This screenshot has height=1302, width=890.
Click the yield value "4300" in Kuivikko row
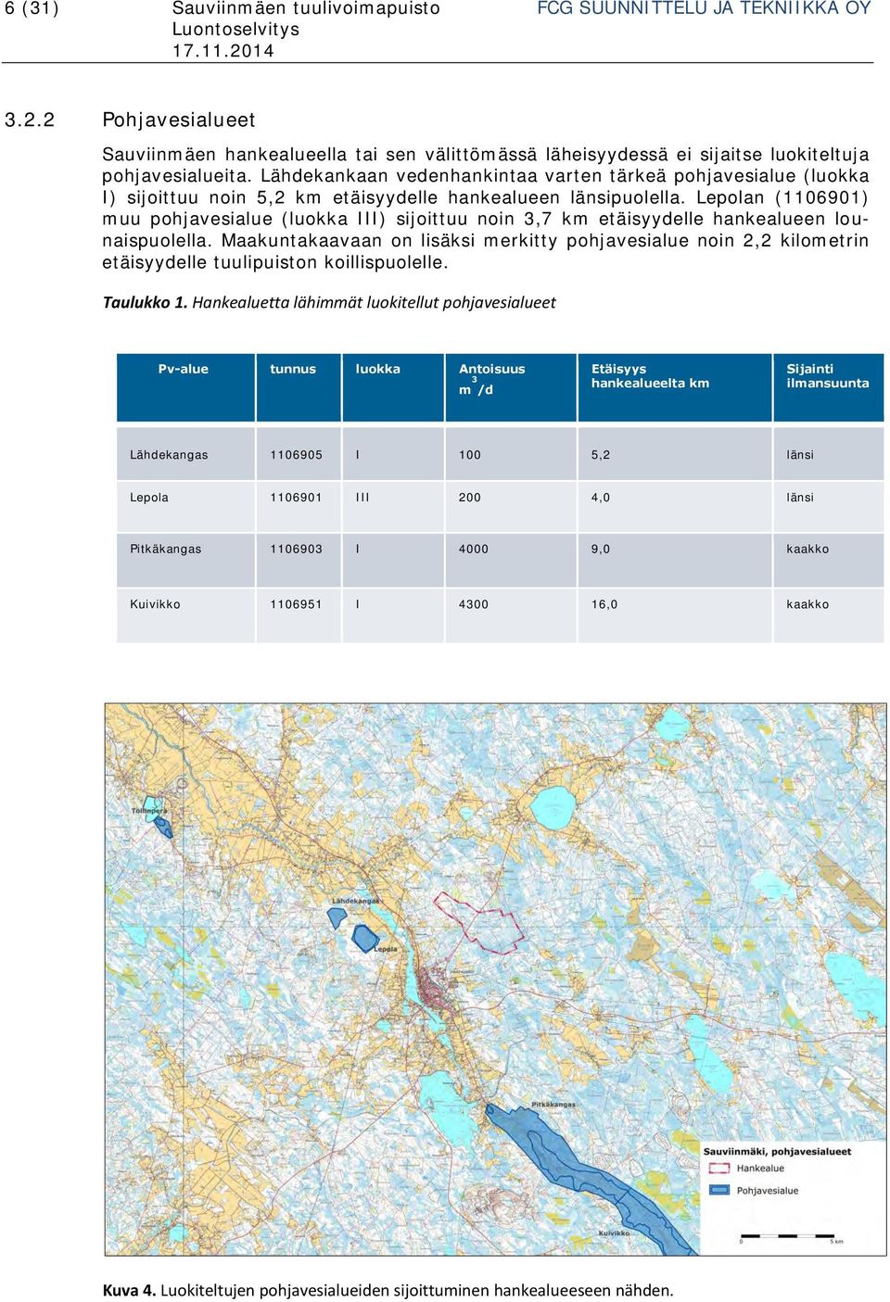pyautogui.click(x=474, y=604)
